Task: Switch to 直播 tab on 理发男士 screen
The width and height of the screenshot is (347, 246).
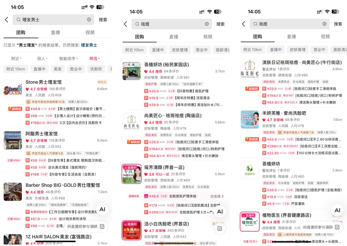Action: 55,32
